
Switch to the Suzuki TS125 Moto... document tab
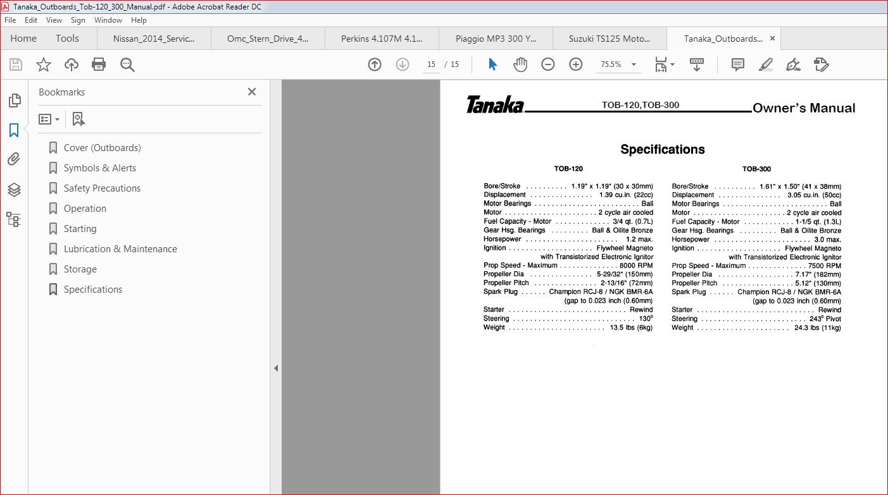point(610,39)
